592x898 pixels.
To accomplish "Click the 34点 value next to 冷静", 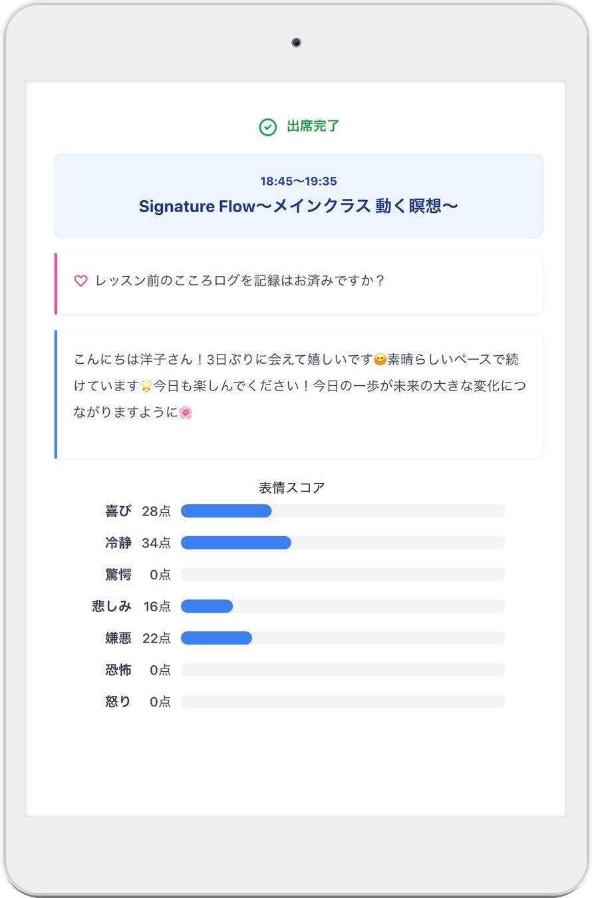I will 156,543.
